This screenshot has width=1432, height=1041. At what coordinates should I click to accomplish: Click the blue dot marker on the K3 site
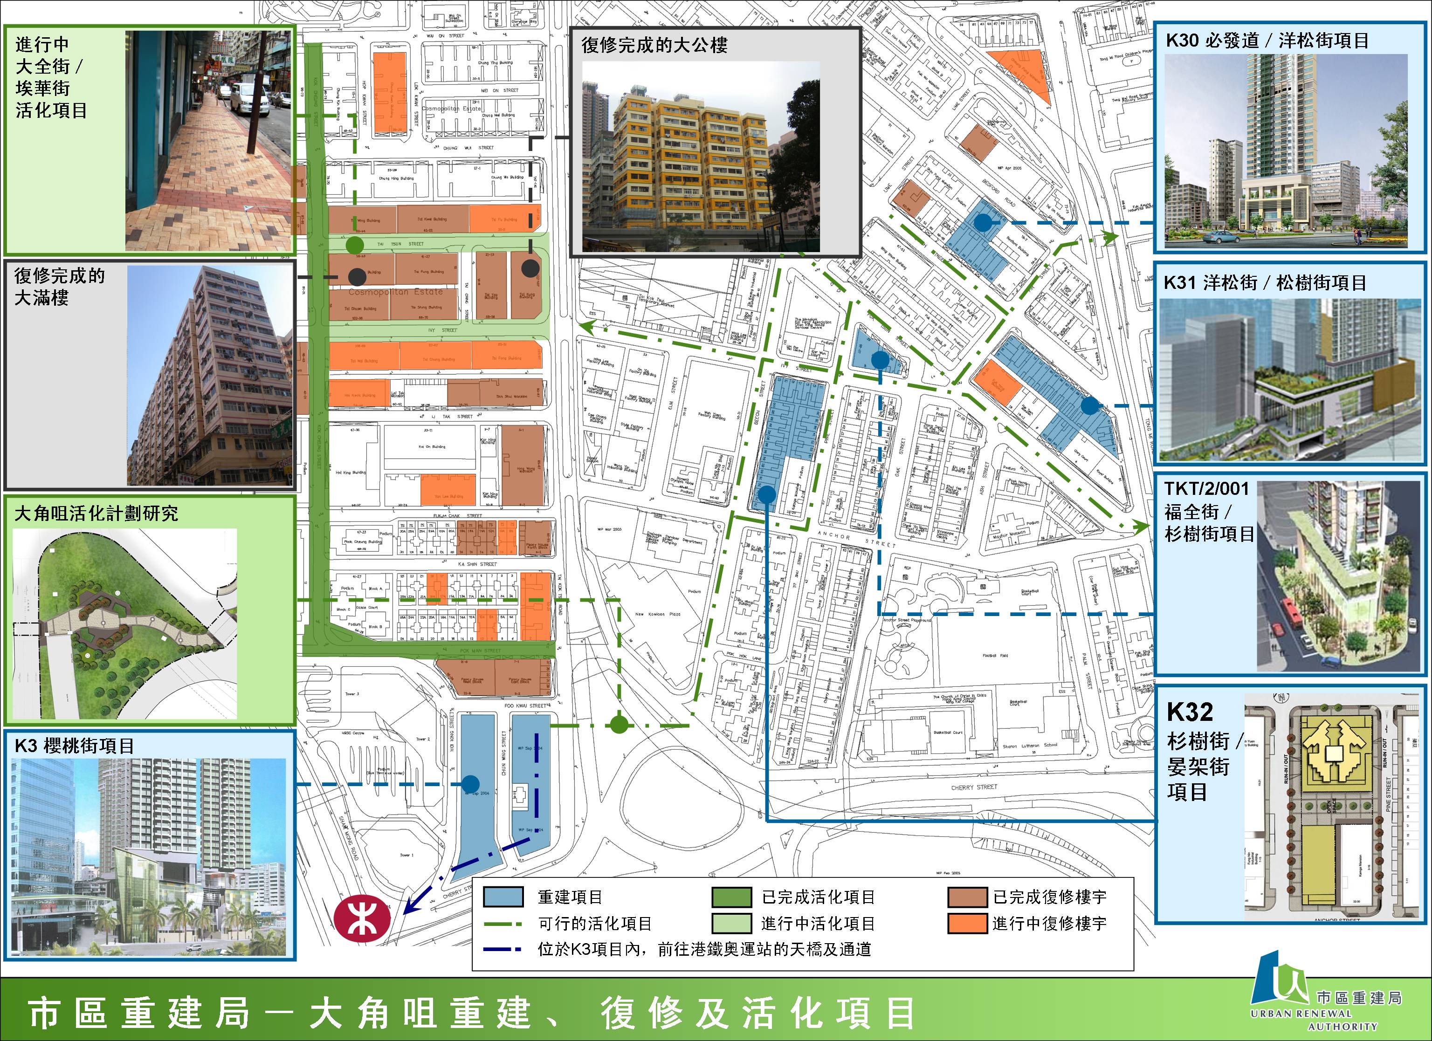click(x=470, y=784)
